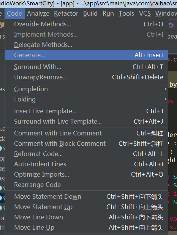The image size is (177, 235).
Task: Open the Code menu
Action: click(x=14, y=13)
